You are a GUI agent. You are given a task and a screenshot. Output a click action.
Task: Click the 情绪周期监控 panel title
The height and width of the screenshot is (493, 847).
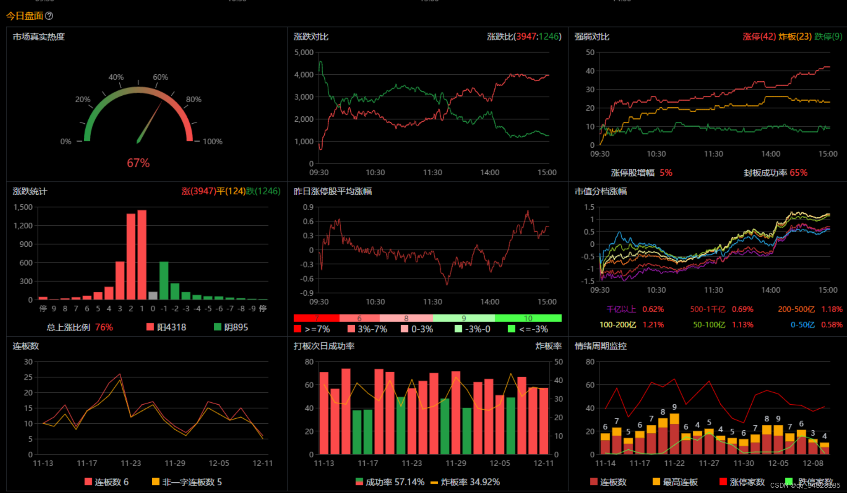(601, 346)
